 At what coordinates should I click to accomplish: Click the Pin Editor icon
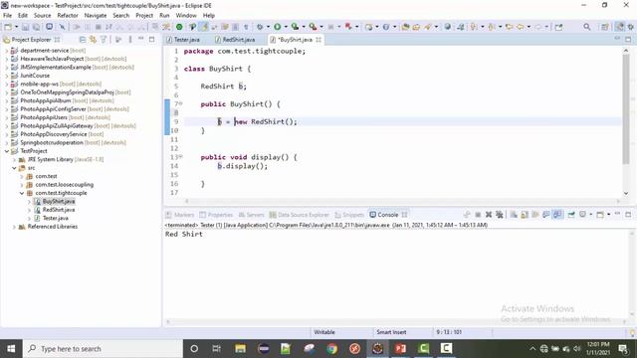559,27
